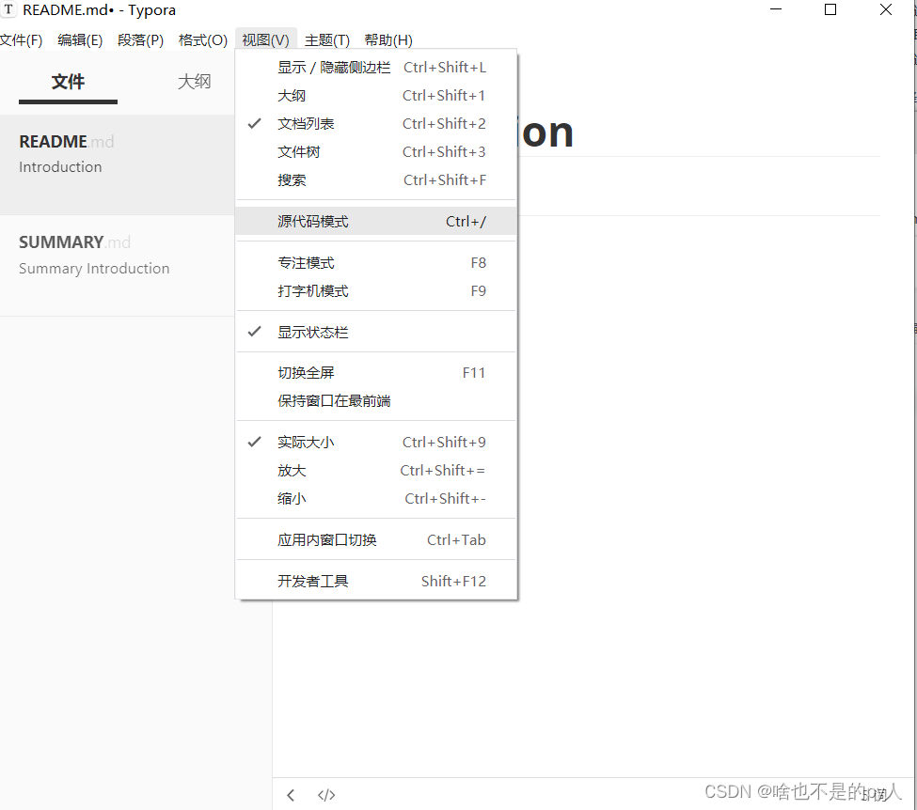Click the source code mode icon in status bar
This screenshot has width=917, height=810.
tap(325, 795)
